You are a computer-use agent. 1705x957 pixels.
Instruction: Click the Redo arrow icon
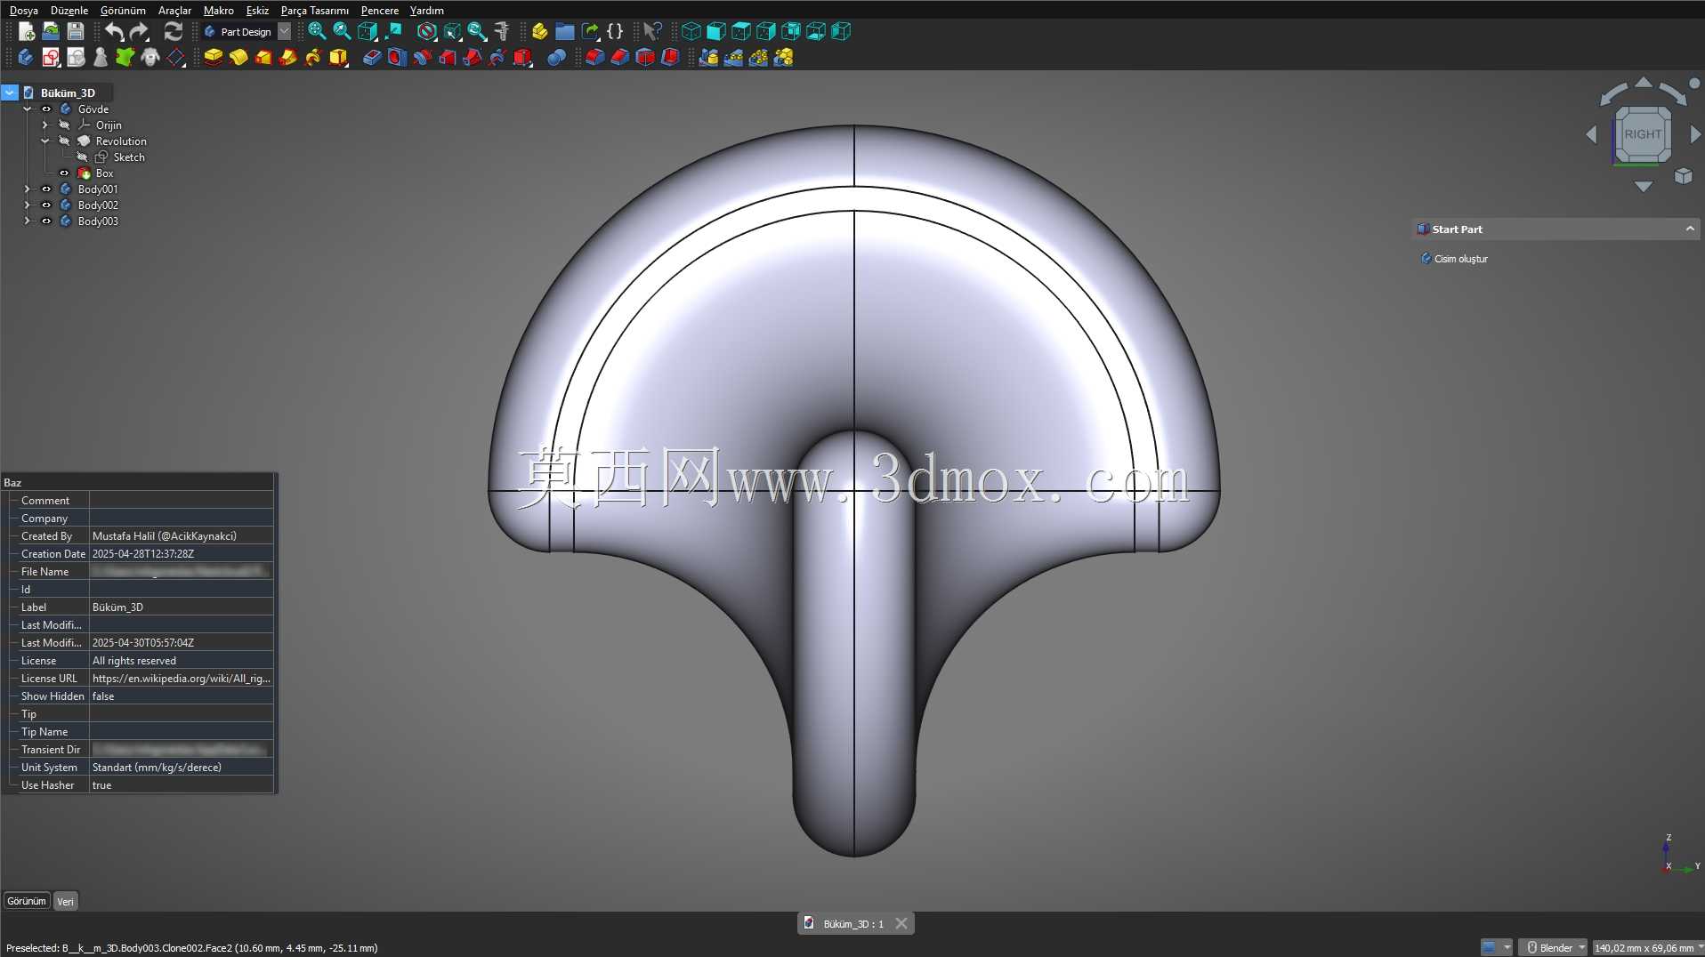tap(139, 32)
